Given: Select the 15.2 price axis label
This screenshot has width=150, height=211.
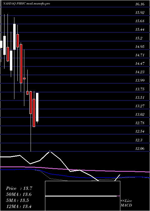Looking at the screenshot, I should 139,38.
